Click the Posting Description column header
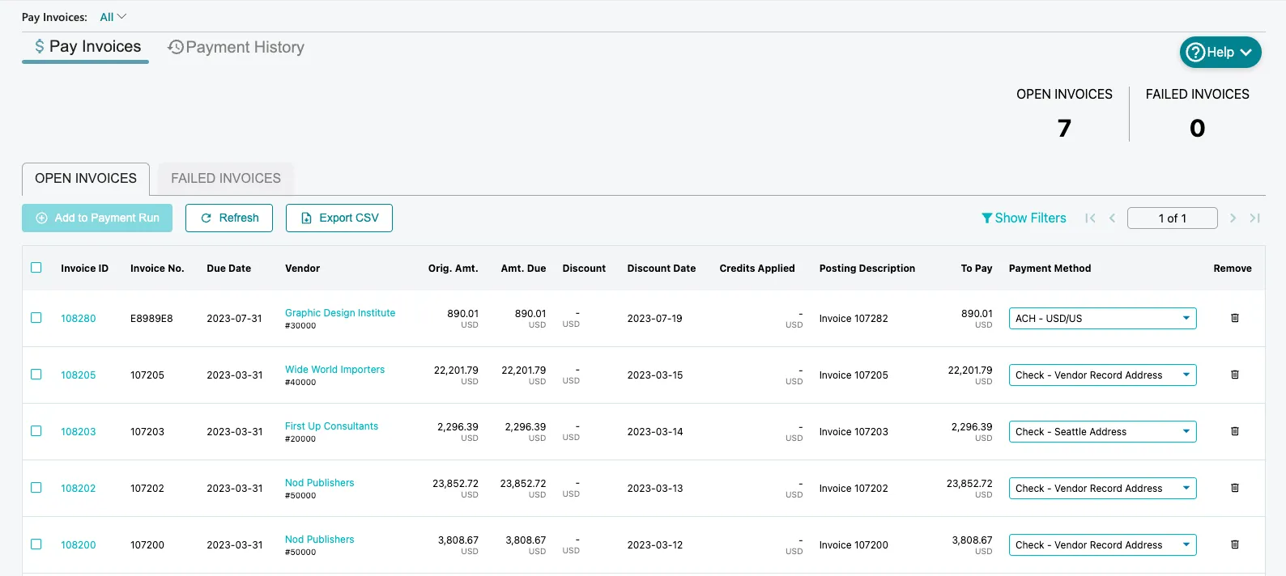Image resolution: width=1286 pixels, height=576 pixels. coord(867,269)
